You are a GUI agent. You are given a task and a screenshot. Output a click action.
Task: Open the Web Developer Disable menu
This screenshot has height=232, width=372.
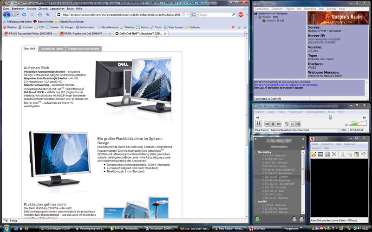pyautogui.click(x=10, y=27)
